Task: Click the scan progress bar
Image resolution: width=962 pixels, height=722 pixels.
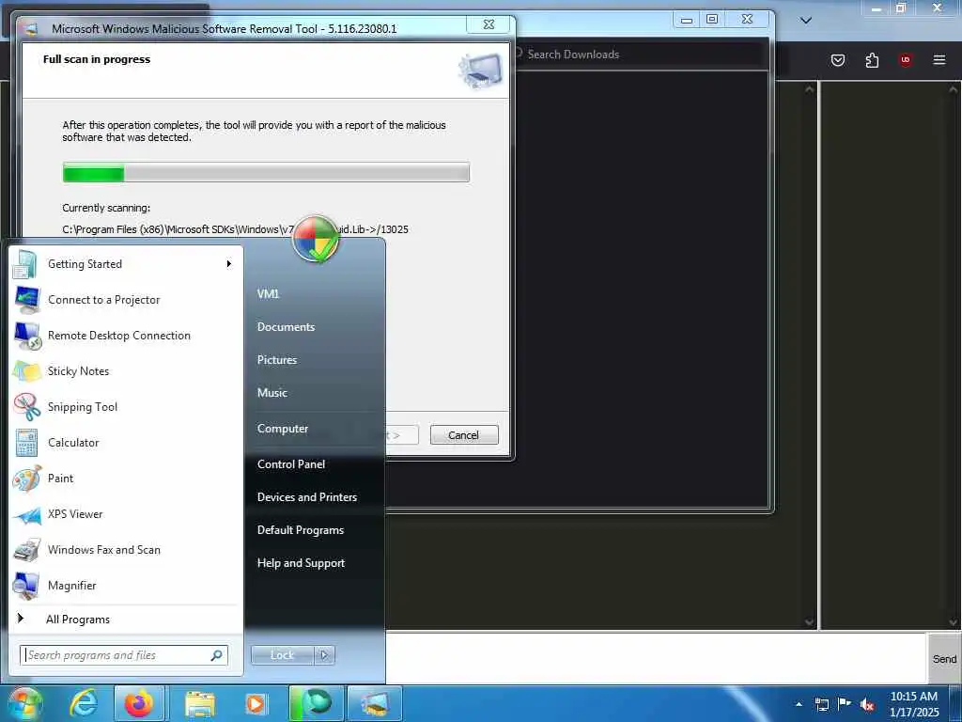Action: [266, 173]
